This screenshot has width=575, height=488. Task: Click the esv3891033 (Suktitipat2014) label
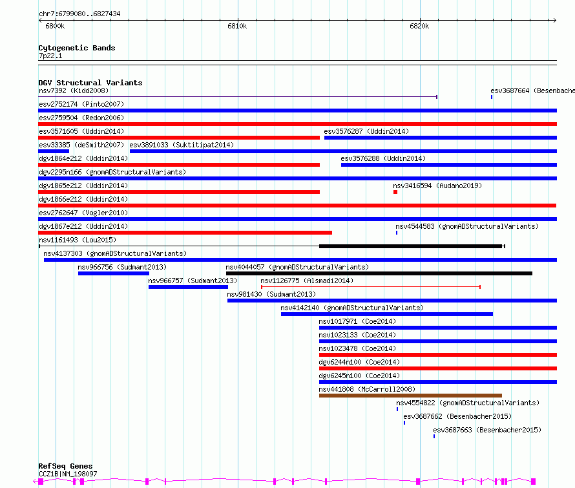click(182, 145)
